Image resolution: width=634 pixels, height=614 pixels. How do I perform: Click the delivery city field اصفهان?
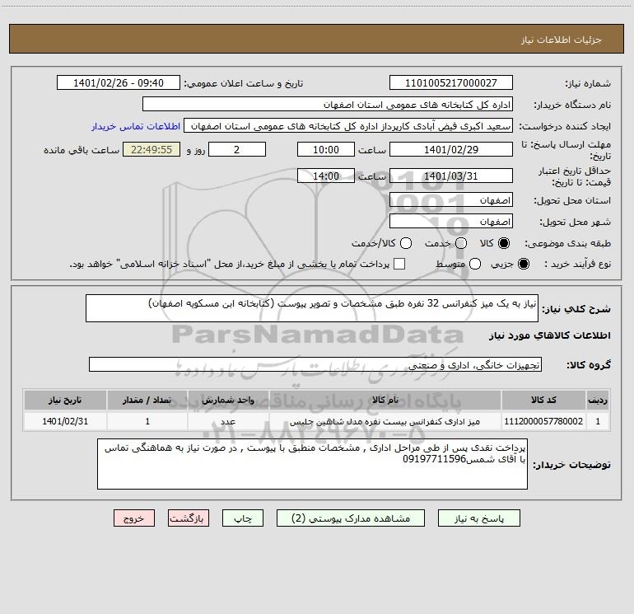coord(451,222)
